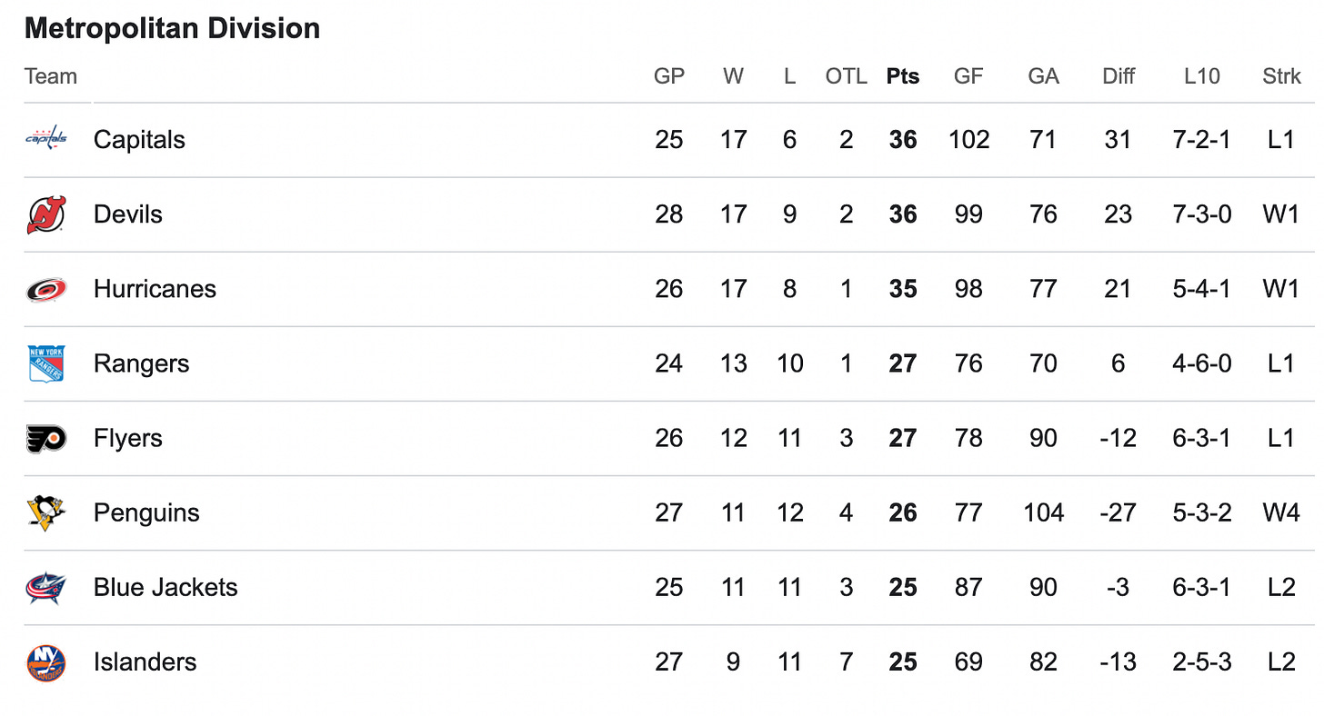Click the Blue Jackets team logo
Viewport: 1324px width, 716px height.
(x=45, y=587)
